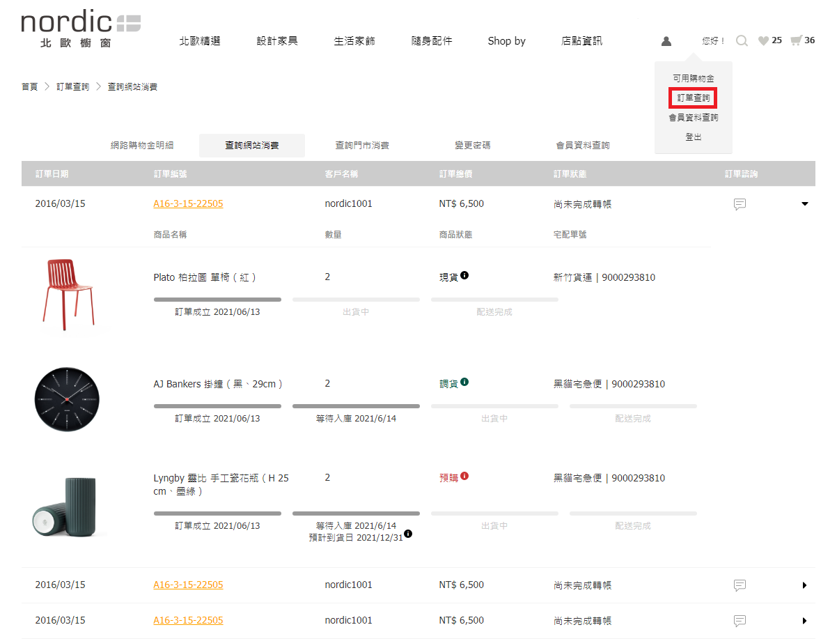Click the order inquiry chat icon in first order row
The height and width of the screenshot is (641, 837).
(x=740, y=204)
